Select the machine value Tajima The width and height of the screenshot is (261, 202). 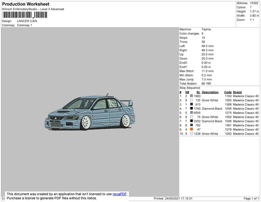[206, 29]
